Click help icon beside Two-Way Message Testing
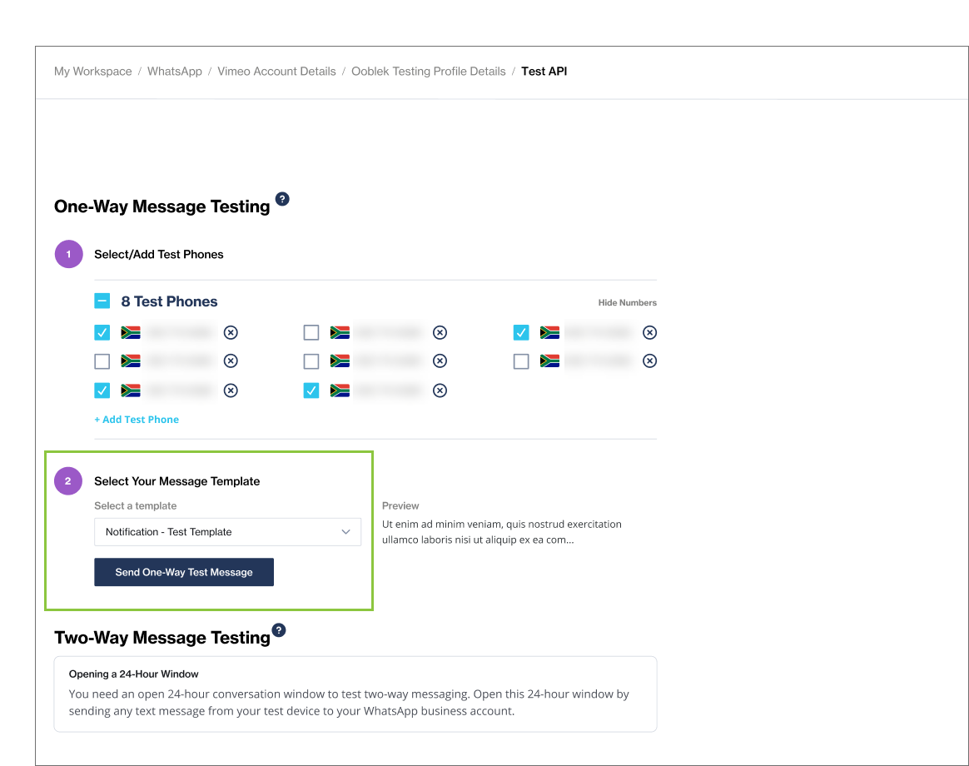The width and height of the screenshot is (969, 766). pyautogui.click(x=279, y=630)
